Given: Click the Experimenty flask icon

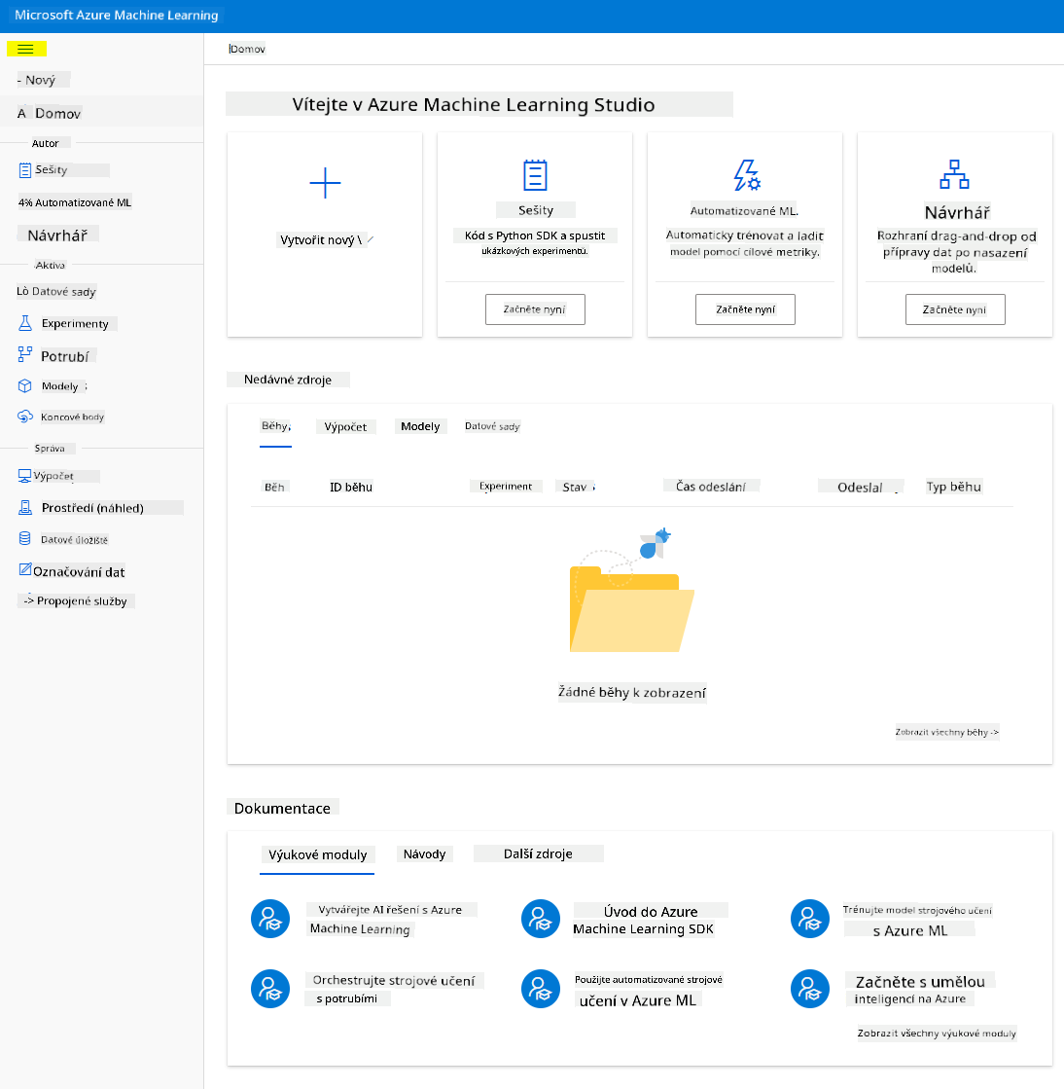Looking at the screenshot, I should [x=25, y=323].
